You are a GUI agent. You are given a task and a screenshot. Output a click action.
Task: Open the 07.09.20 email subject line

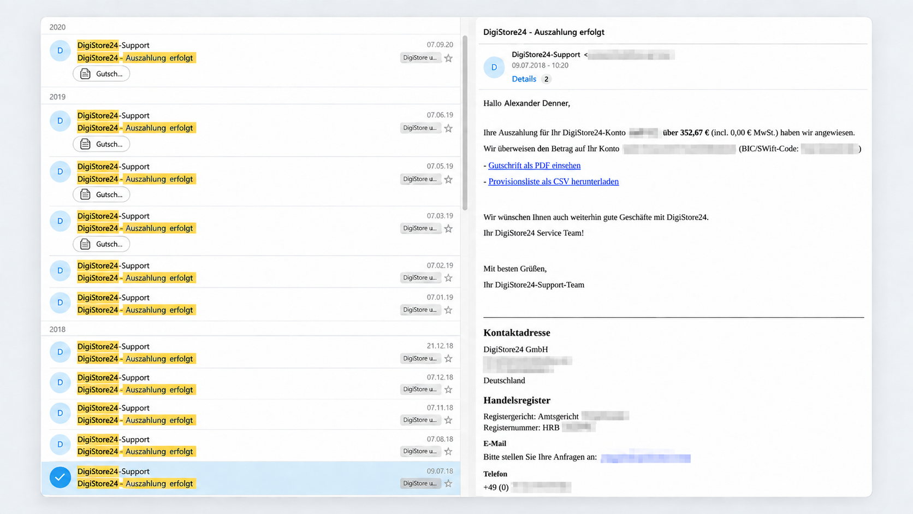pos(135,58)
